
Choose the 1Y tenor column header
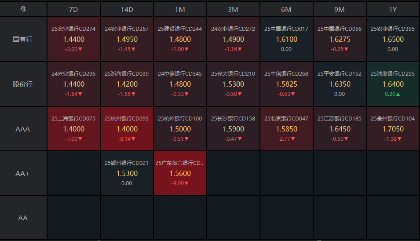(x=393, y=9)
